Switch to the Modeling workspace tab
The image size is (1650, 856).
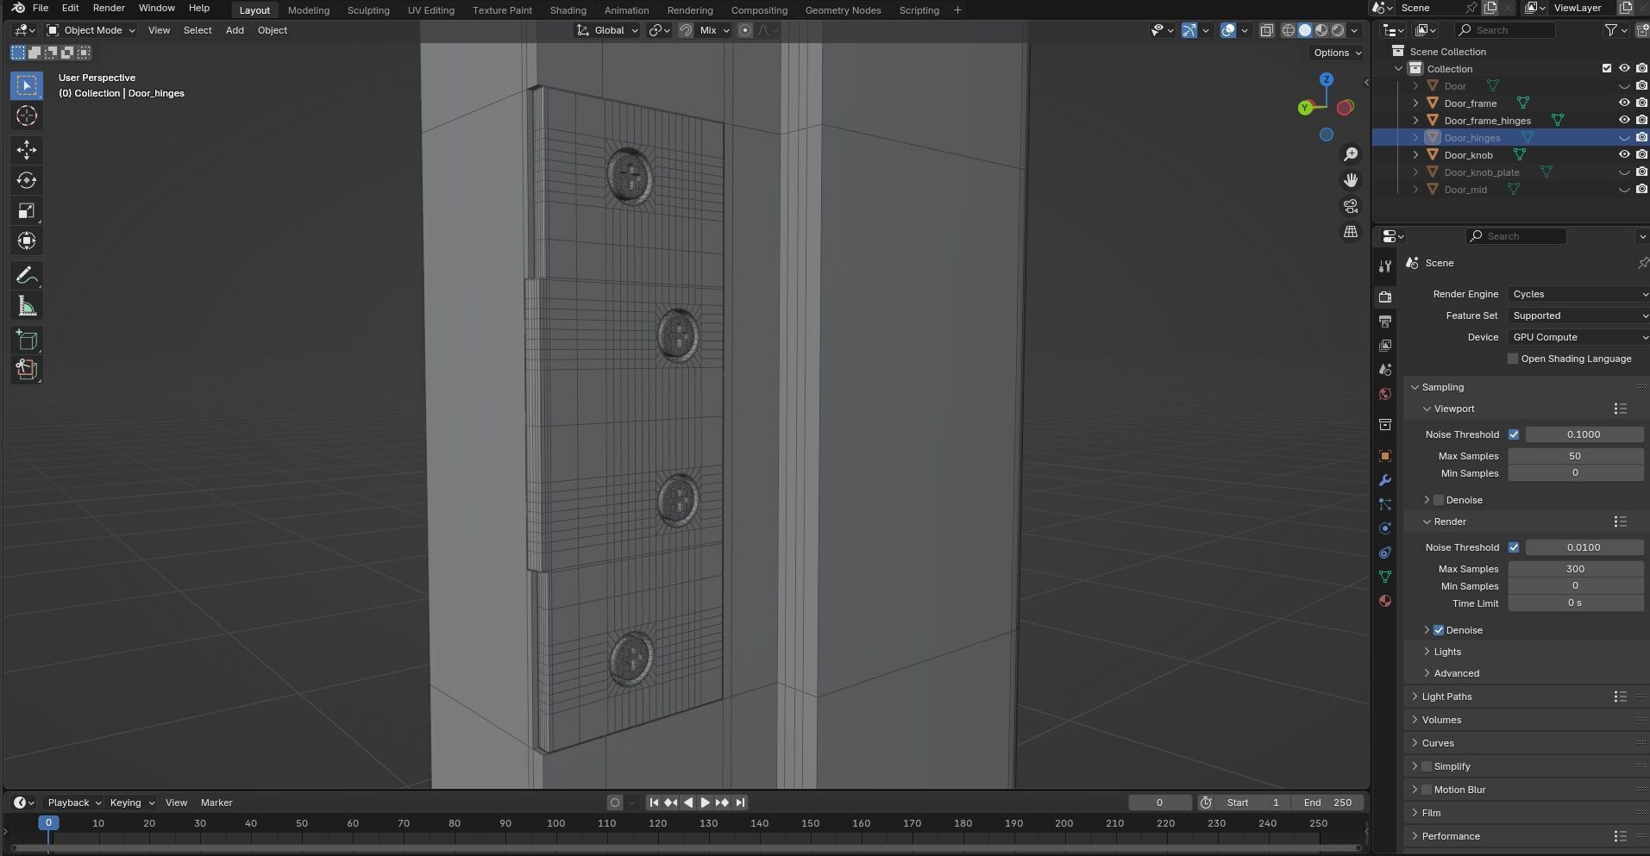309,10
